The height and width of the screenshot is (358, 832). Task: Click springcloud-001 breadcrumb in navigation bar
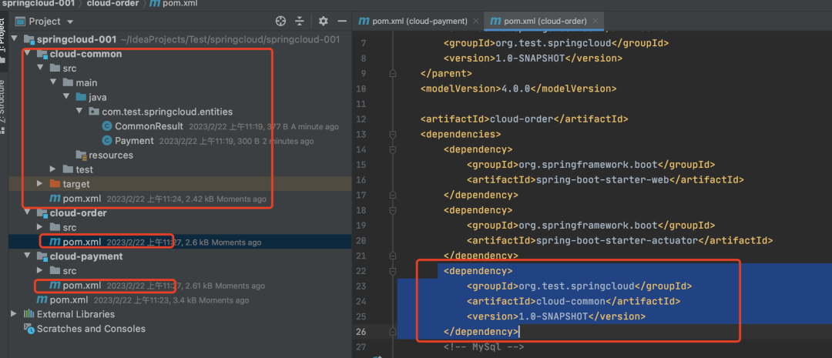click(x=39, y=5)
